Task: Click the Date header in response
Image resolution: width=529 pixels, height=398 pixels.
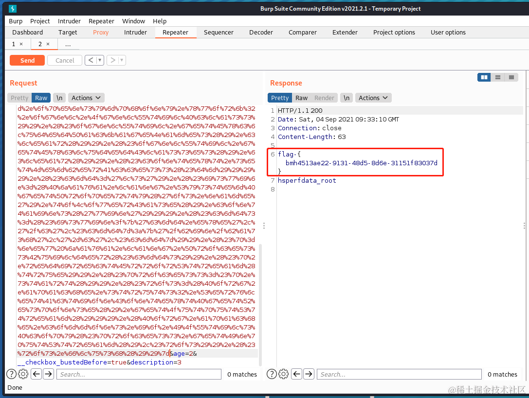Action: point(338,119)
